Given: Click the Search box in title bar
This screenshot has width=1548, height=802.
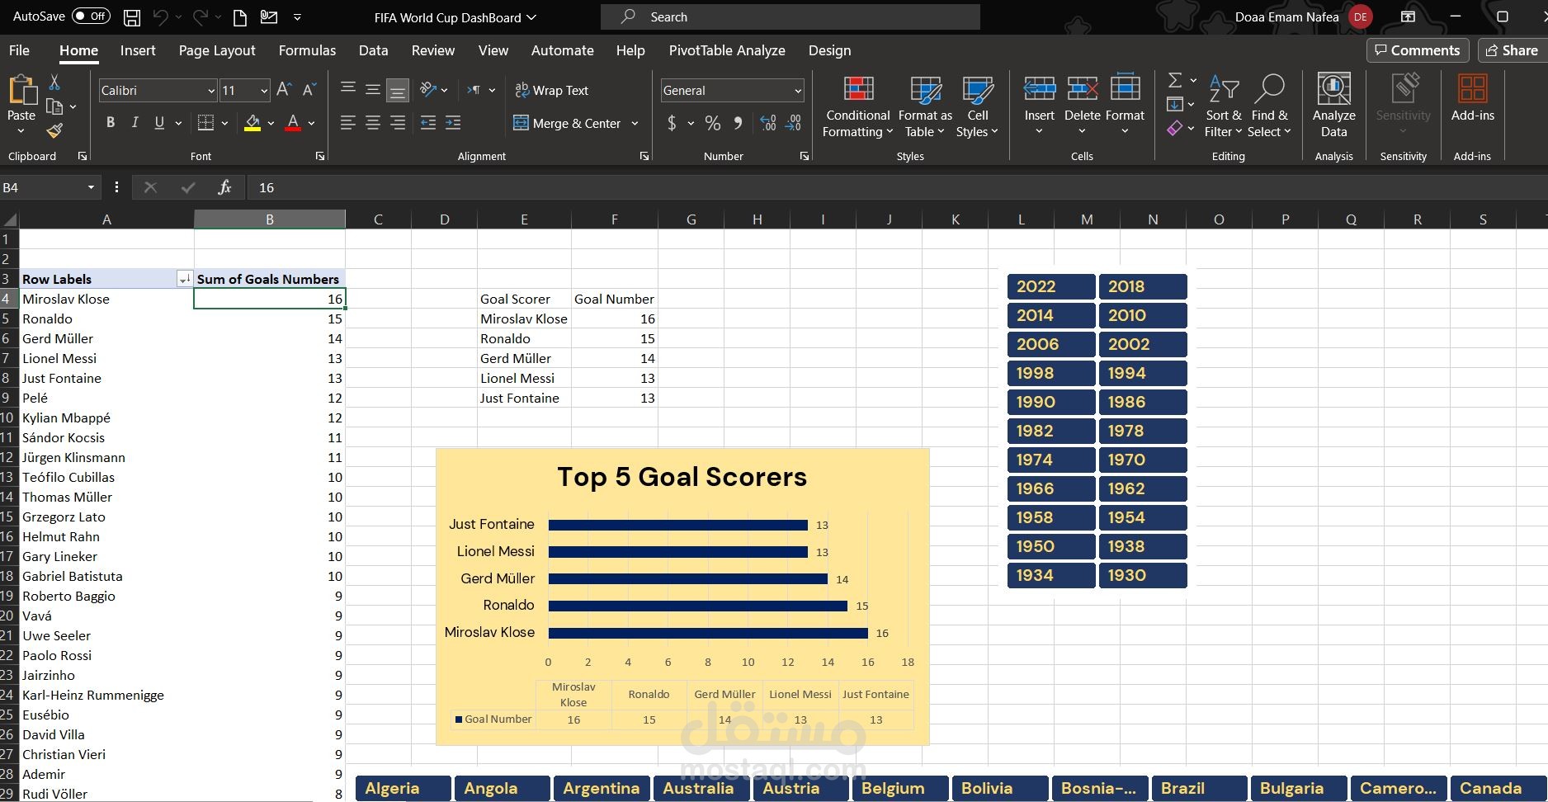Looking at the screenshot, I should [791, 17].
